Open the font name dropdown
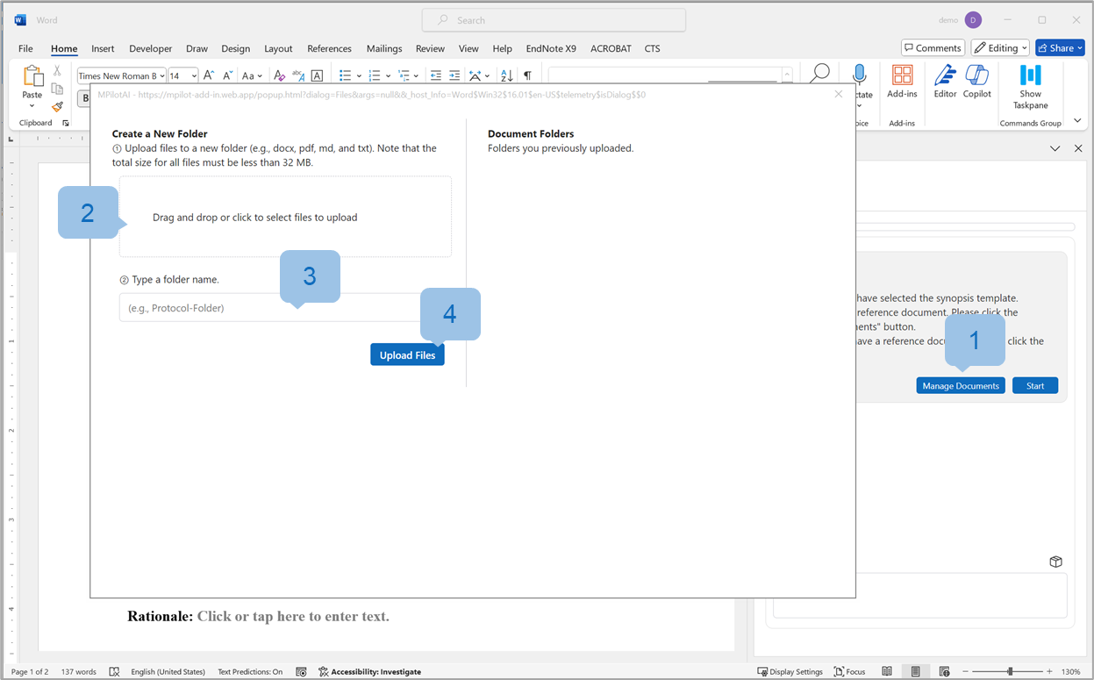Viewport: 1094px width, 680px height. point(162,76)
